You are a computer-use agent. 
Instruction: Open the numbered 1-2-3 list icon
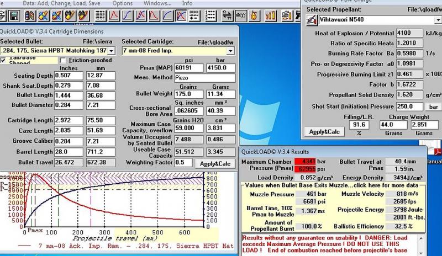pos(210,16)
